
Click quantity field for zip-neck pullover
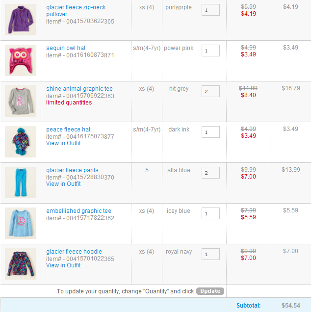click(210, 10)
